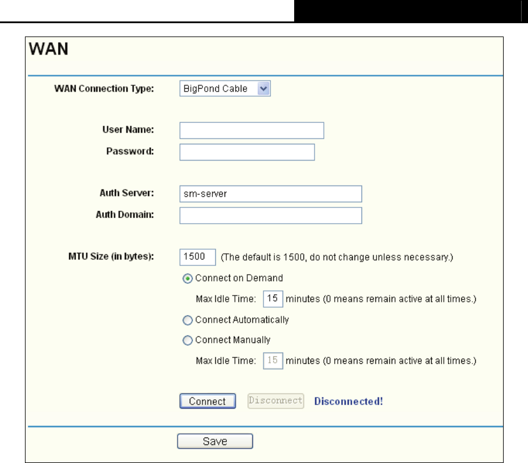Click the MTU Size (in bytes) label
Viewport: 528px width, 463px height.
[x=111, y=257]
